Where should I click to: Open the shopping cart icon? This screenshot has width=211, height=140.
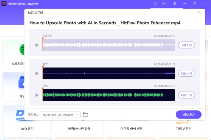click(155, 4)
